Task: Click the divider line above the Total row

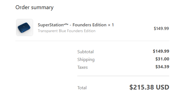Action: pos(123,76)
